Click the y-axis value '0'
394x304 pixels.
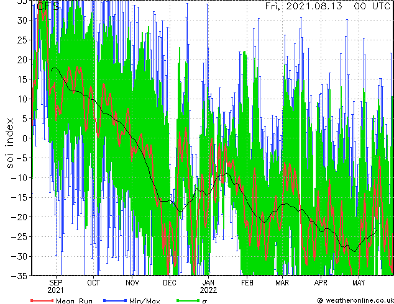[24, 139]
